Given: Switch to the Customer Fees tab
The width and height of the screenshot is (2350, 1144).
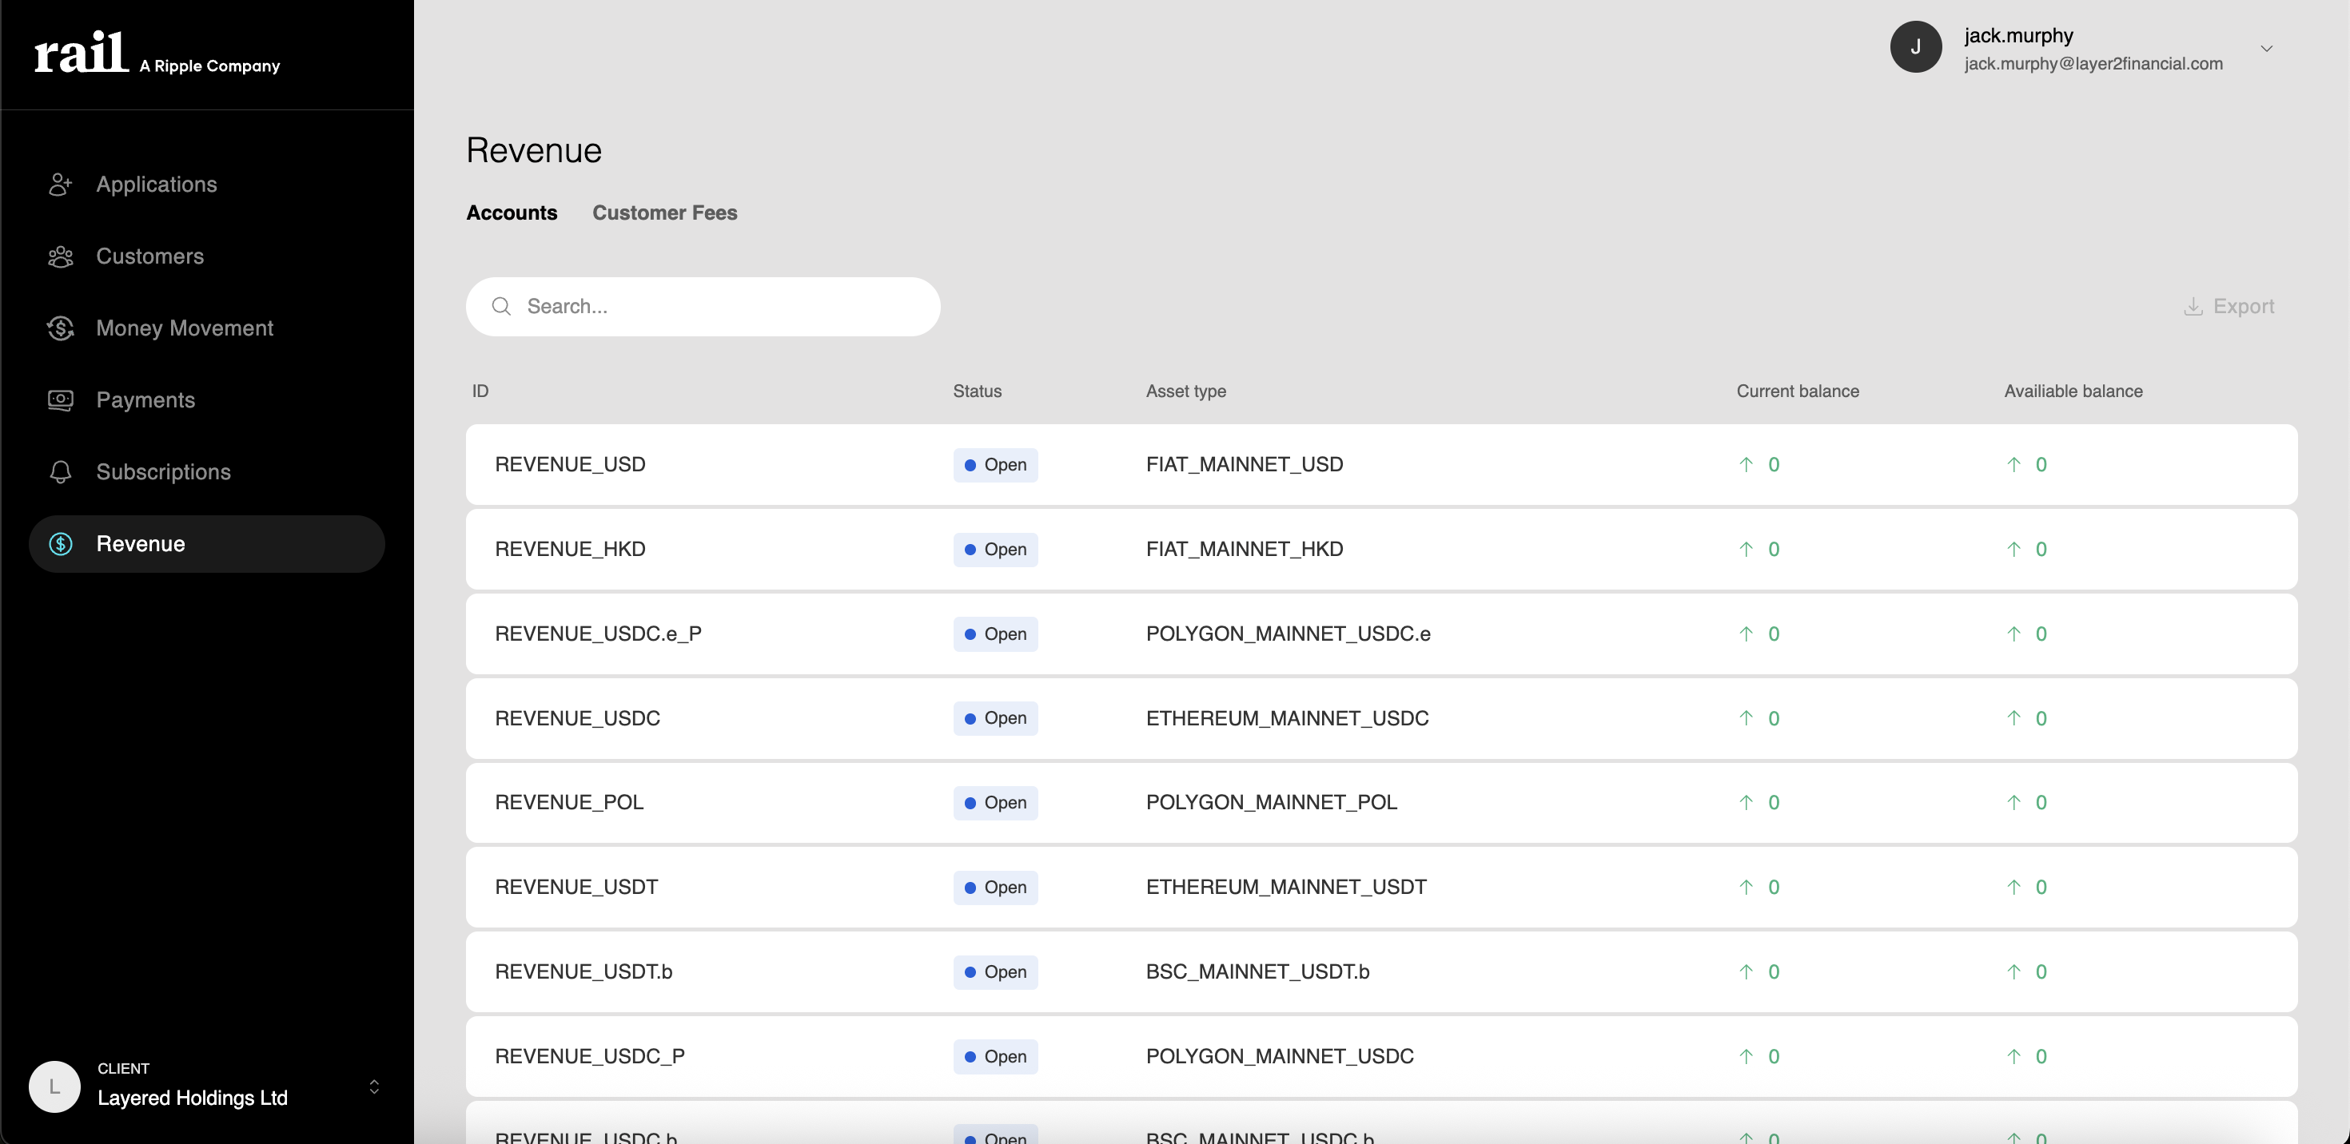Looking at the screenshot, I should coord(664,213).
